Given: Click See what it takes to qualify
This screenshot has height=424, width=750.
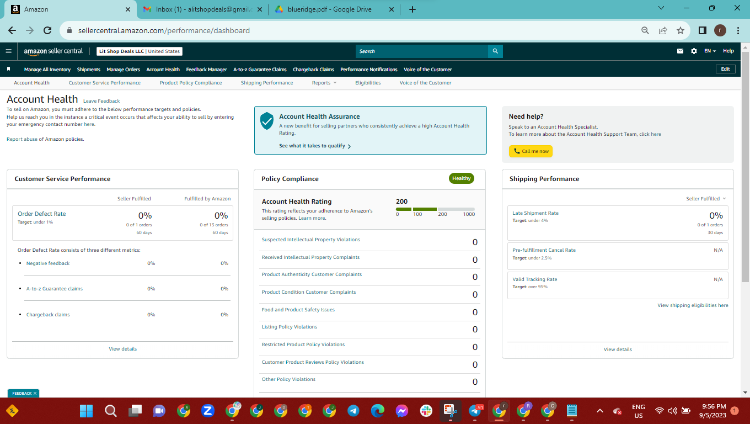Looking at the screenshot, I should (x=315, y=146).
